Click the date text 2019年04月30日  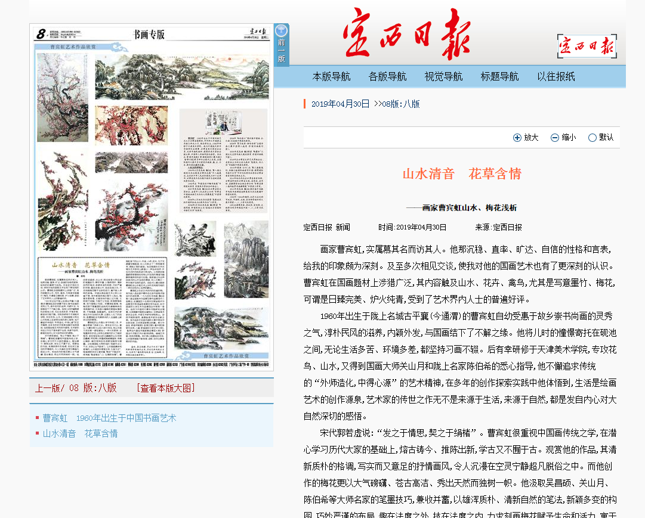coord(340,104)
